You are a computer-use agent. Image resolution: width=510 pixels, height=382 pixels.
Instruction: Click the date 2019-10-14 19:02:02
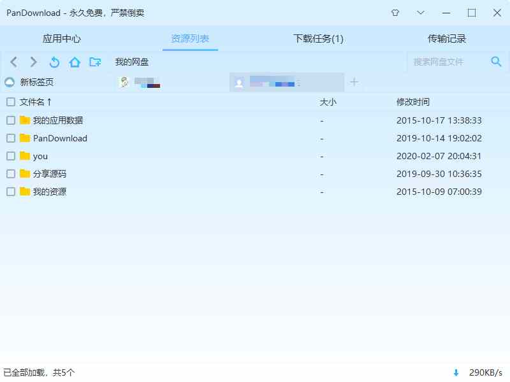tap(439, 138)
